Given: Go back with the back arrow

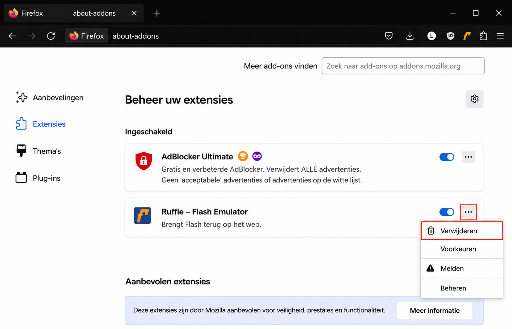Looking at the screenshot, I should (12, 36).
